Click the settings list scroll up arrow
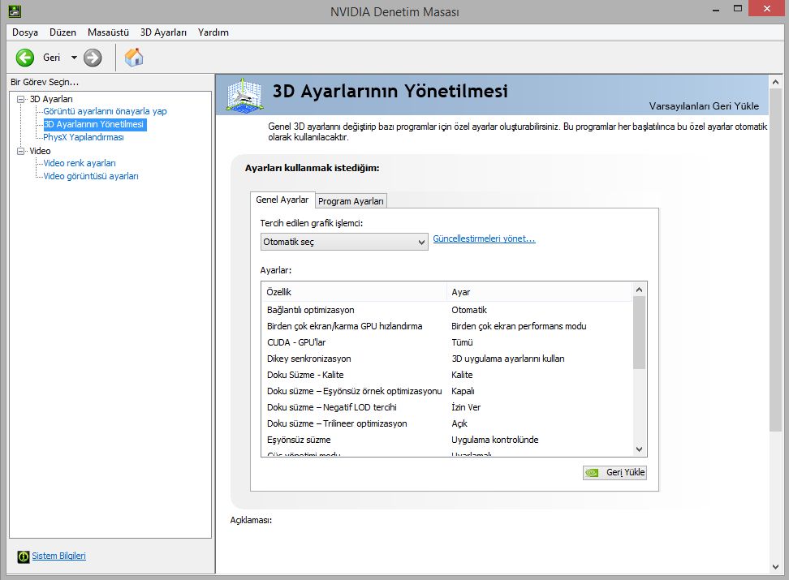The height and width of the screenshot is (580, 789). (639, 290)
